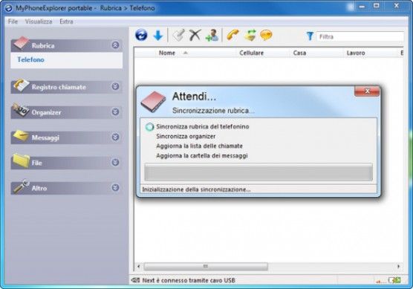
Task: Click the blue refresh sync icon
Action: (141, 35)
